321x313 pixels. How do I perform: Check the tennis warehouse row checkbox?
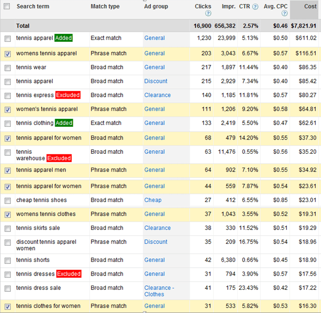pos(7,152)
